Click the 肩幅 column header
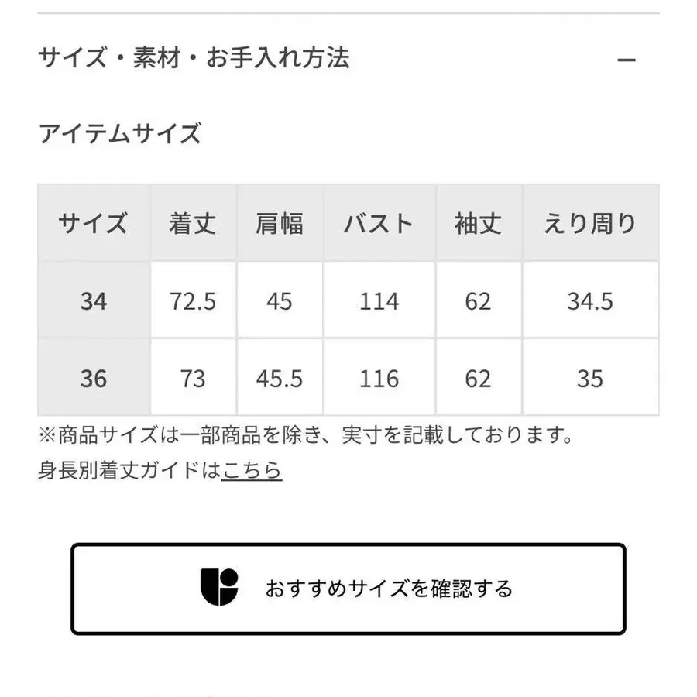 pyautogui.click(x=279, y=224)
